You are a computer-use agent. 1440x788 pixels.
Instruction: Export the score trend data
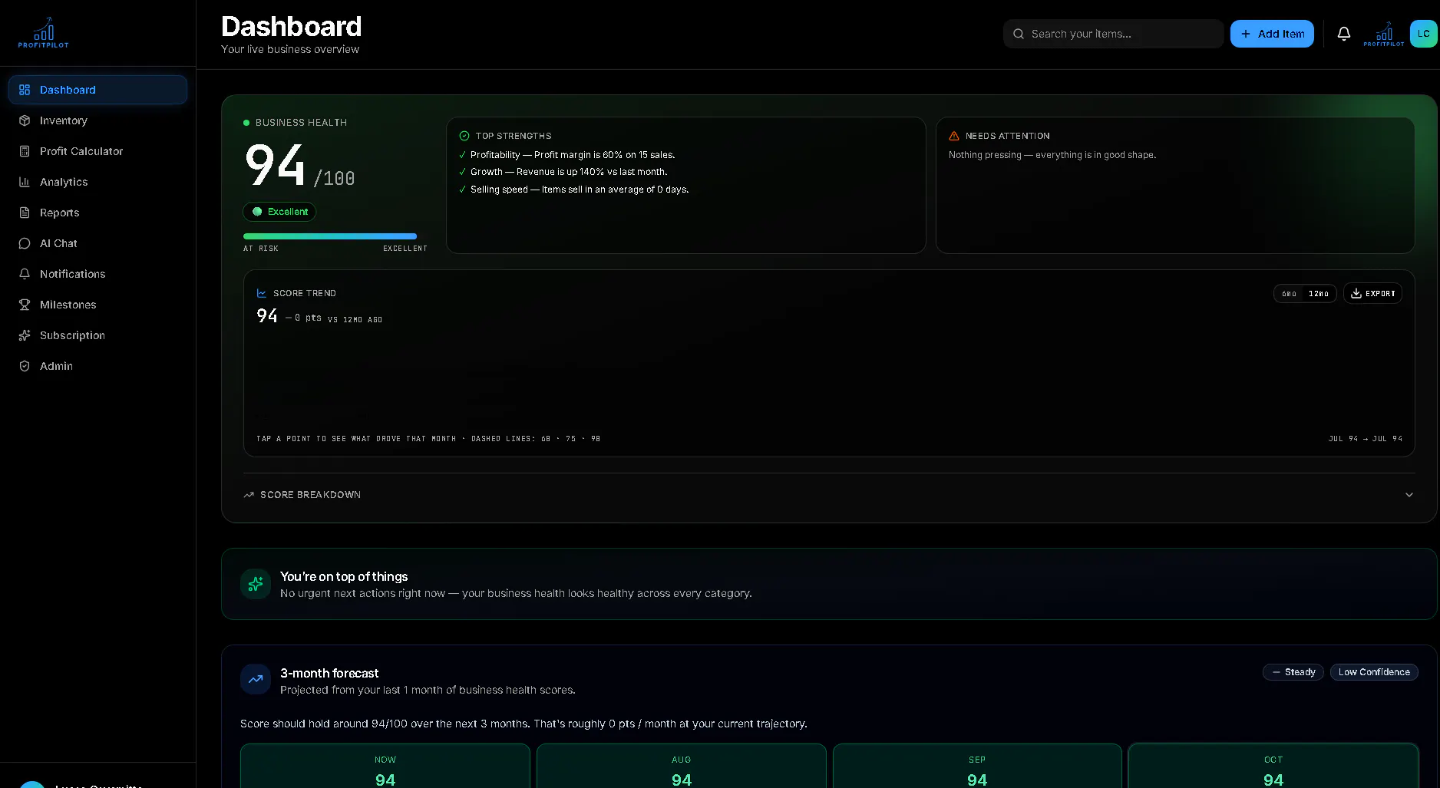coord(1372,294)
